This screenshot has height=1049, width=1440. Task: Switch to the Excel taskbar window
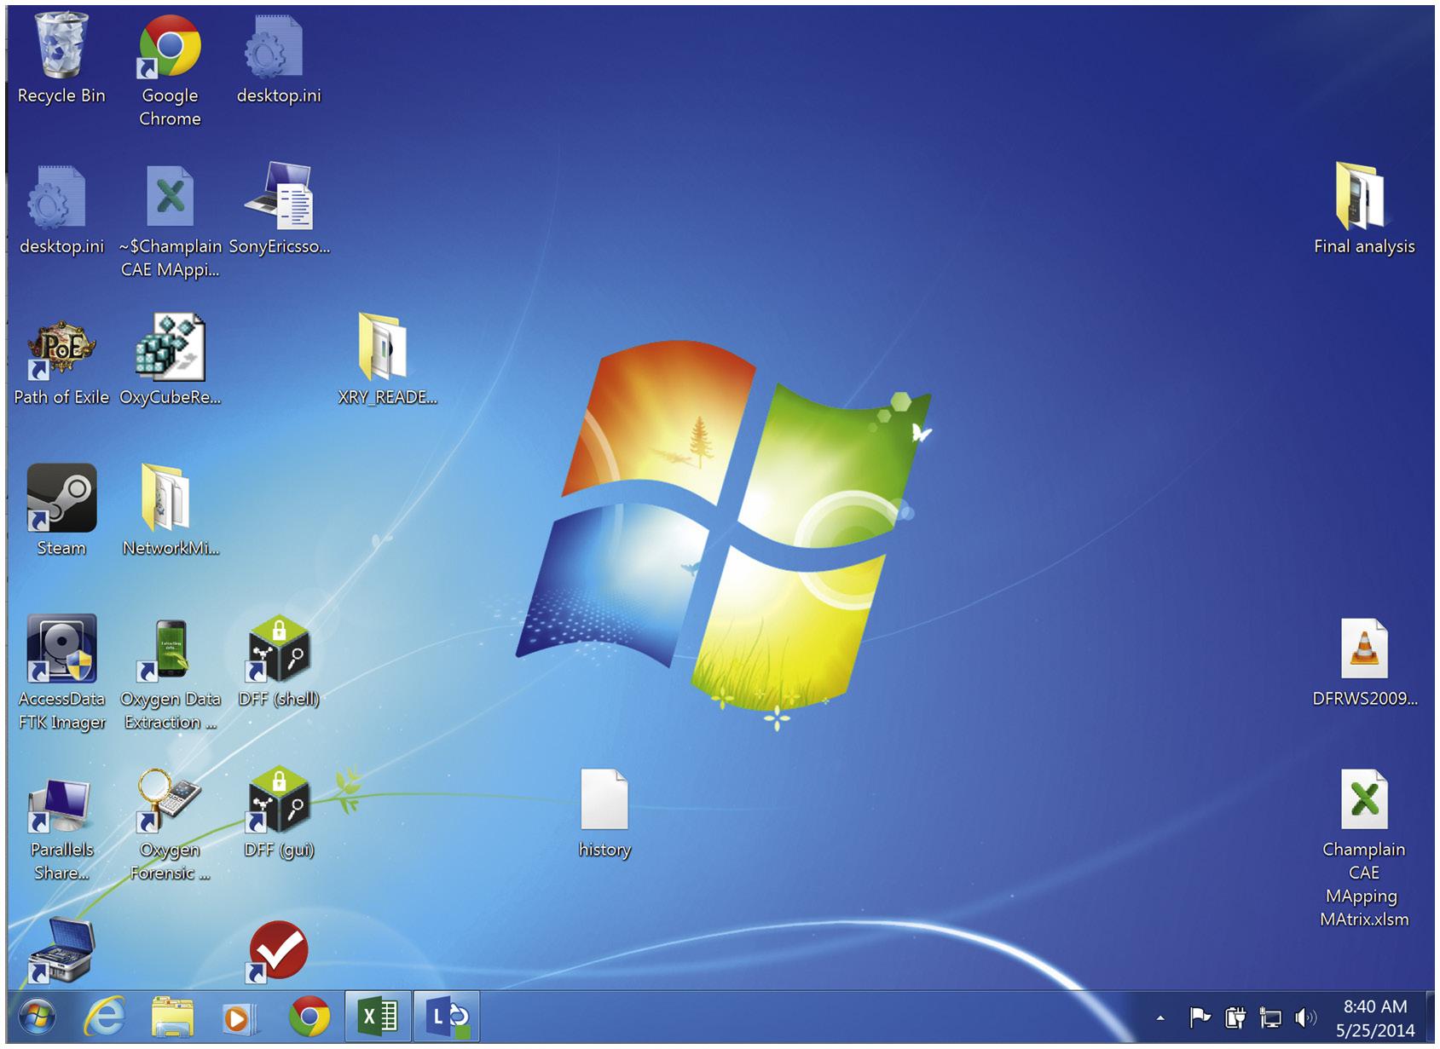coord(379,1017)
